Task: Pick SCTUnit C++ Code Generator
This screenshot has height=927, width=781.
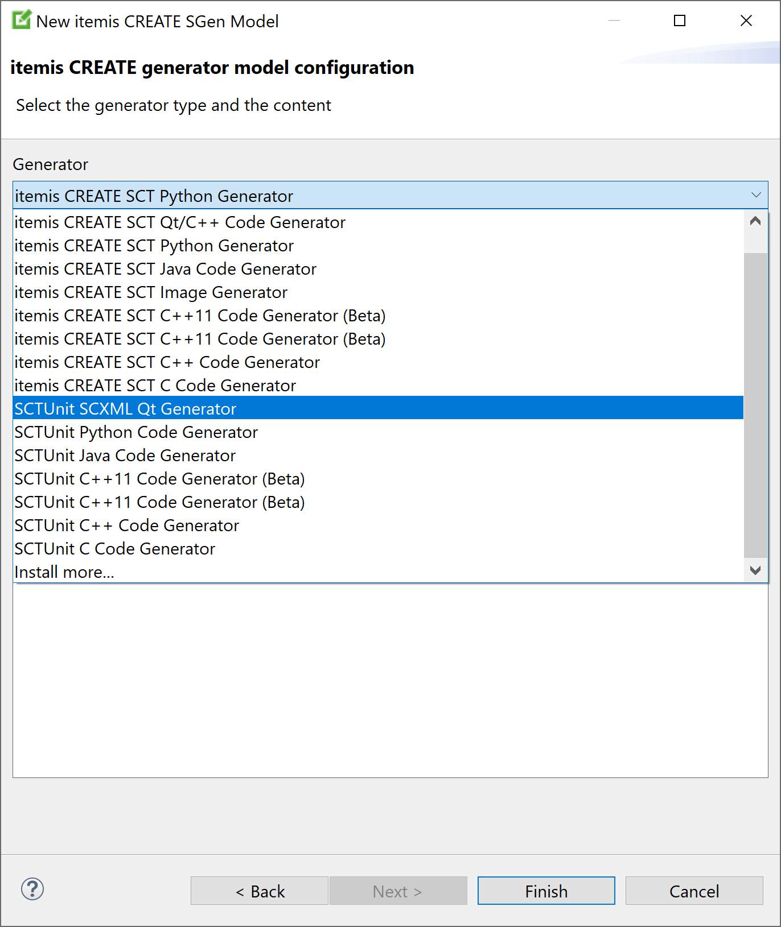Action: pyautogui.click(x=378, y=525)
